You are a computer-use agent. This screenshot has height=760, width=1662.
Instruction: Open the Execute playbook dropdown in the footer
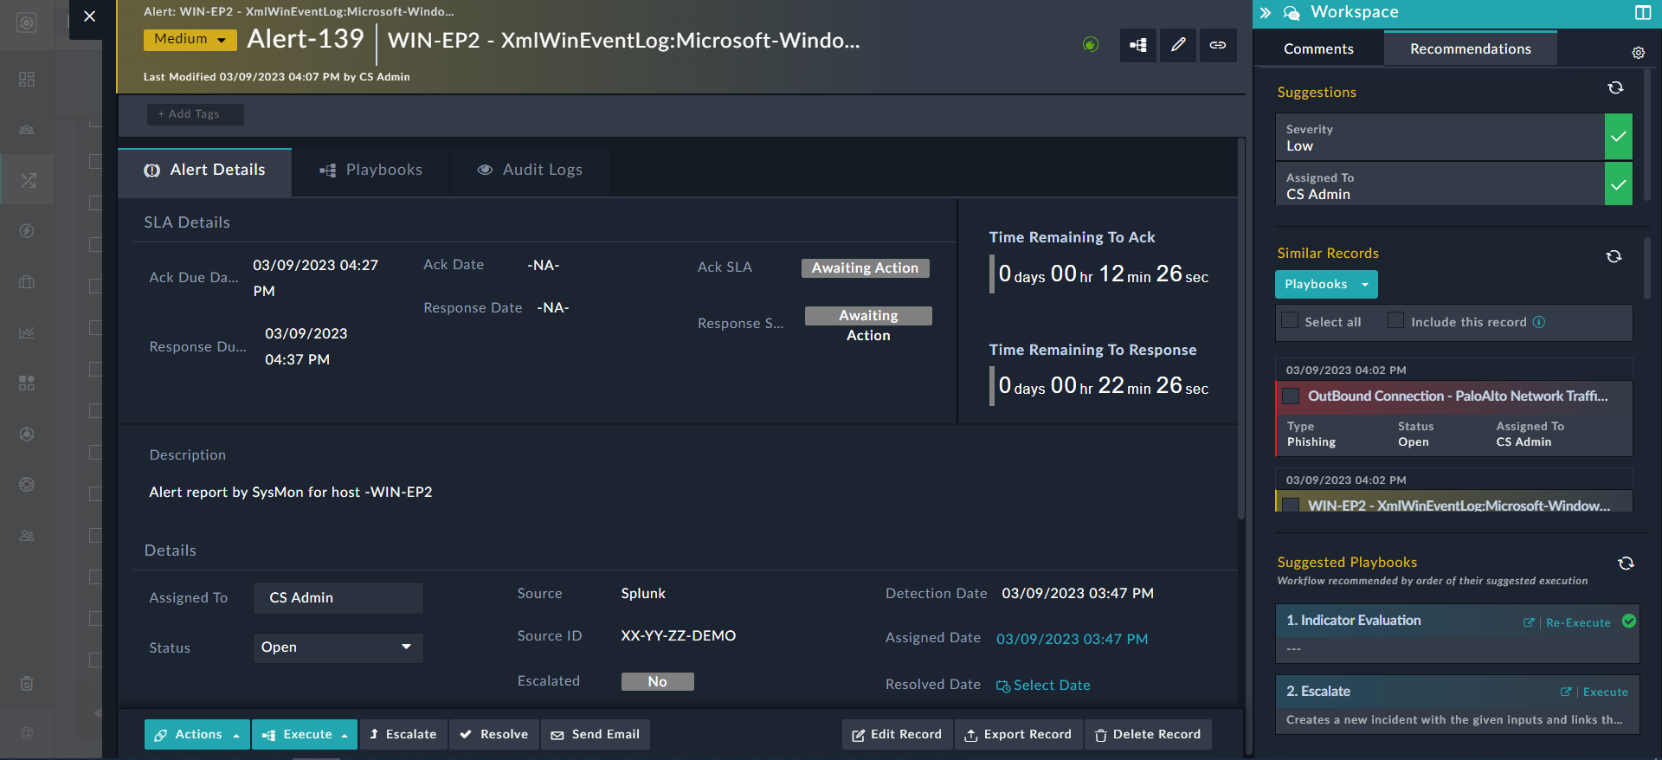point(305,734)
